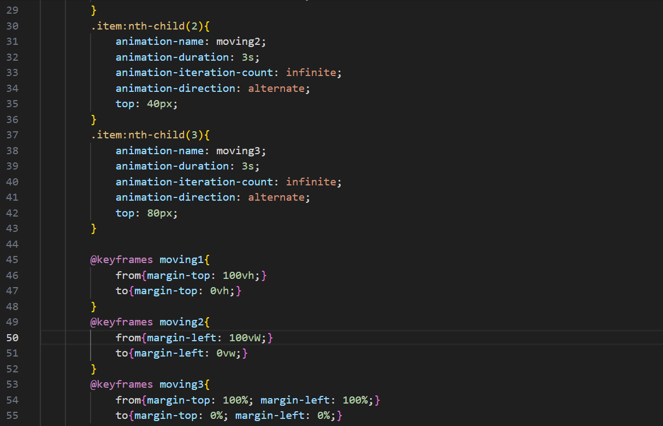Click closing brace on line 48
The image size is (663, 426).
(x=93, y=306)
